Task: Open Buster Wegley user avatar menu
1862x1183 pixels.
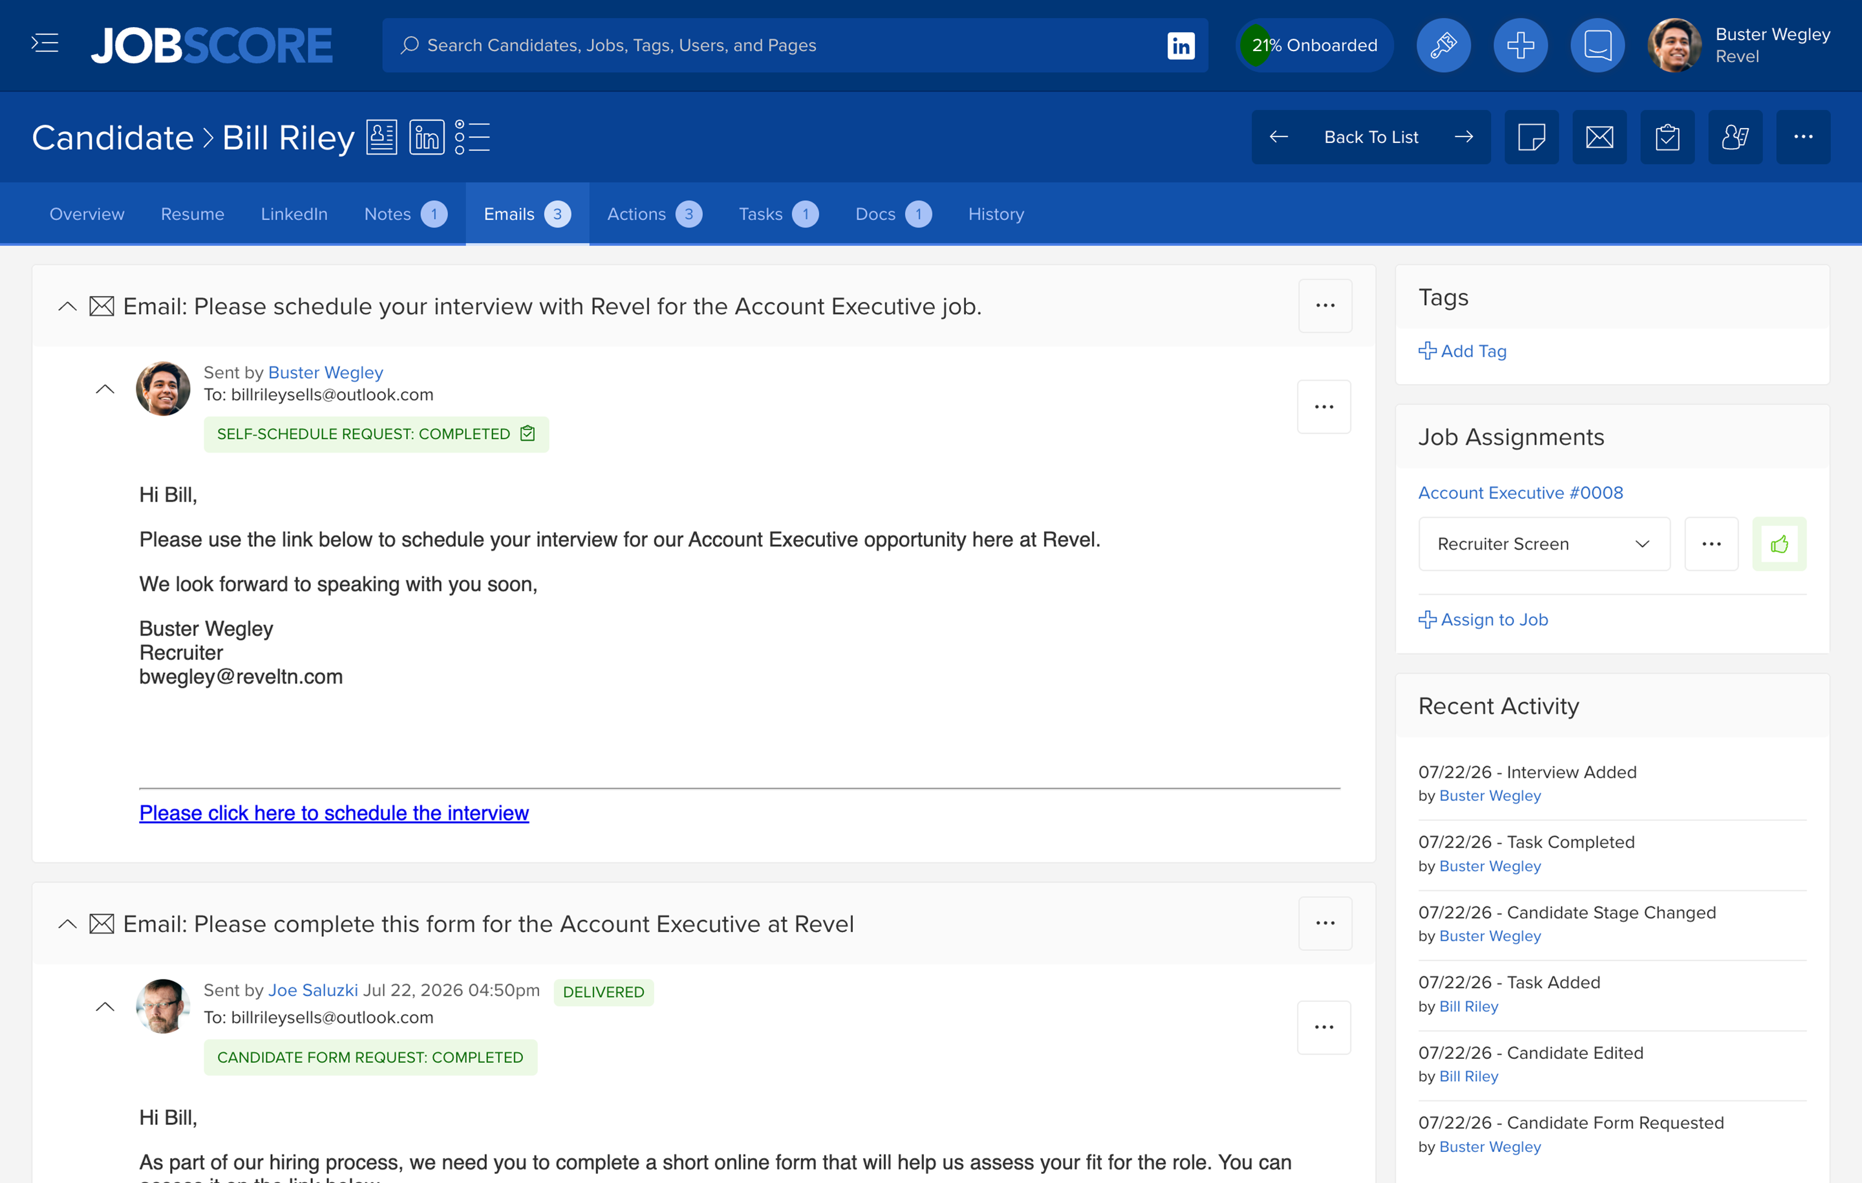Action: [1674, 45]
